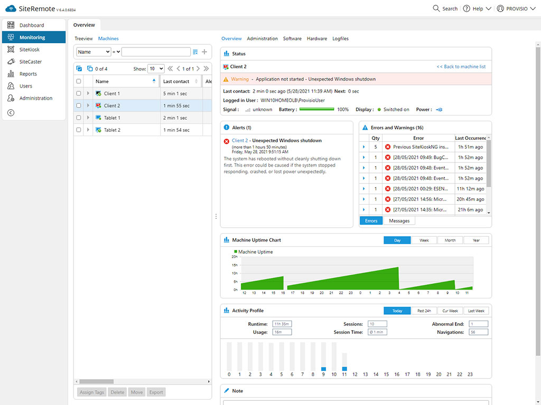Go to first page double-arrow icon
The image size is (541, 405).
tap(170, 69)
